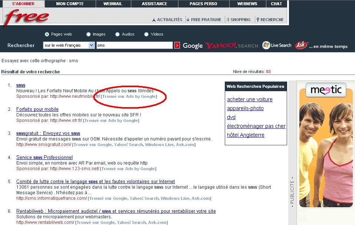Select the Images radio button
355x225 pixels.
pos(88,34)
